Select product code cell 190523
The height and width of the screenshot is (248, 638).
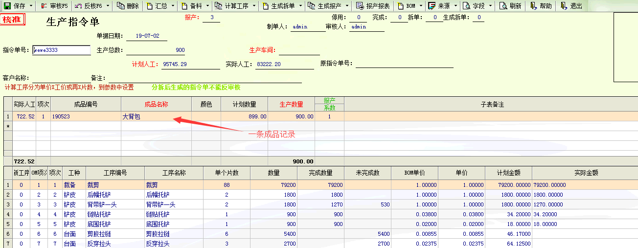pos(86,116)
